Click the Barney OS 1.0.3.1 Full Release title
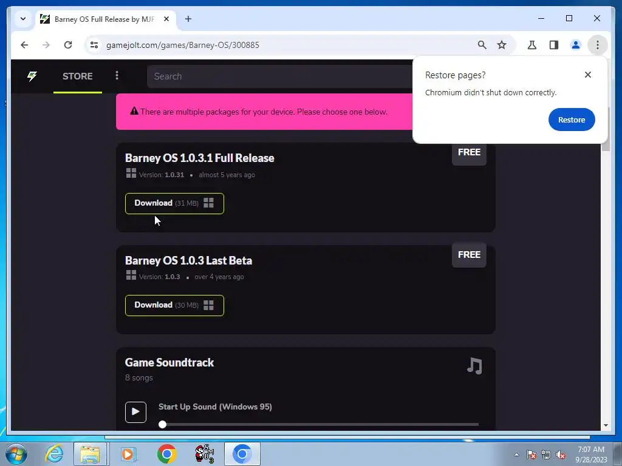 coord(199,158)
